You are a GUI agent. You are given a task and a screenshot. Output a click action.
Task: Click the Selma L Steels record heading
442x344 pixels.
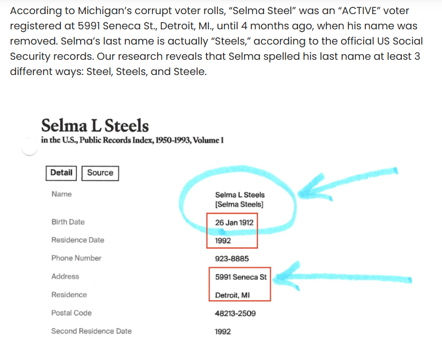[x=95, y=126]
